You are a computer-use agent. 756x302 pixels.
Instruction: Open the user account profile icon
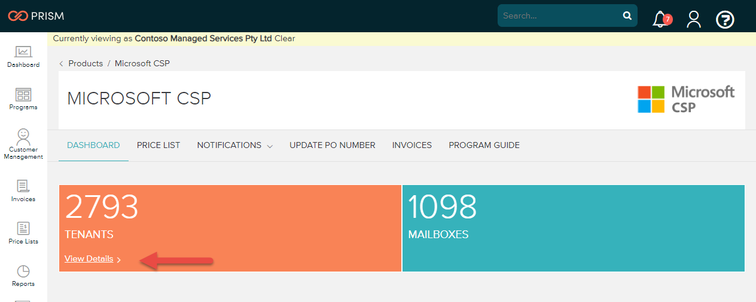point(694,19)
